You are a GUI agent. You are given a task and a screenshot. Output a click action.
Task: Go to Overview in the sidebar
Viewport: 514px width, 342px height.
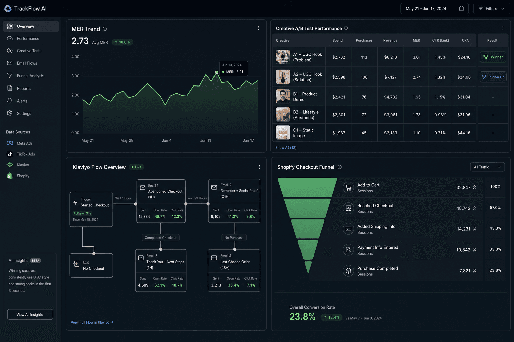(31, 26)
